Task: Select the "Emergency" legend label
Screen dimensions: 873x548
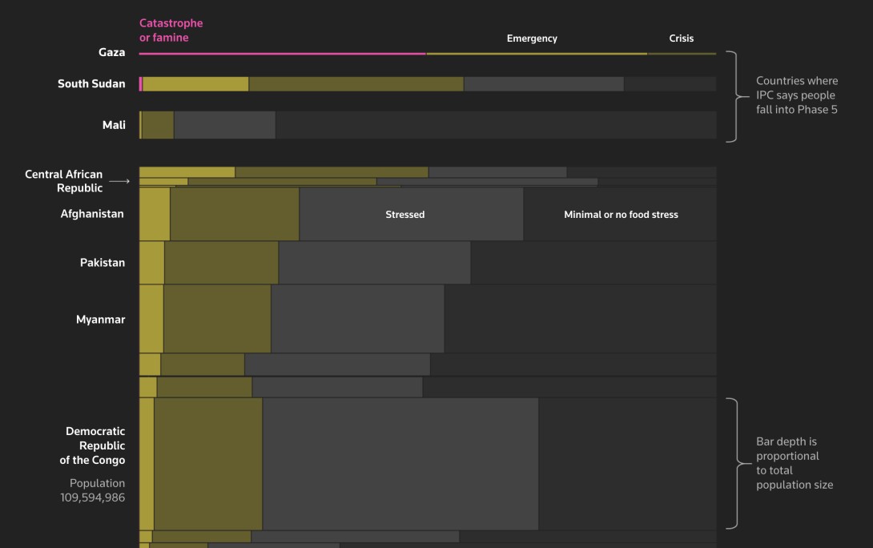Action: tap(532, 38)
